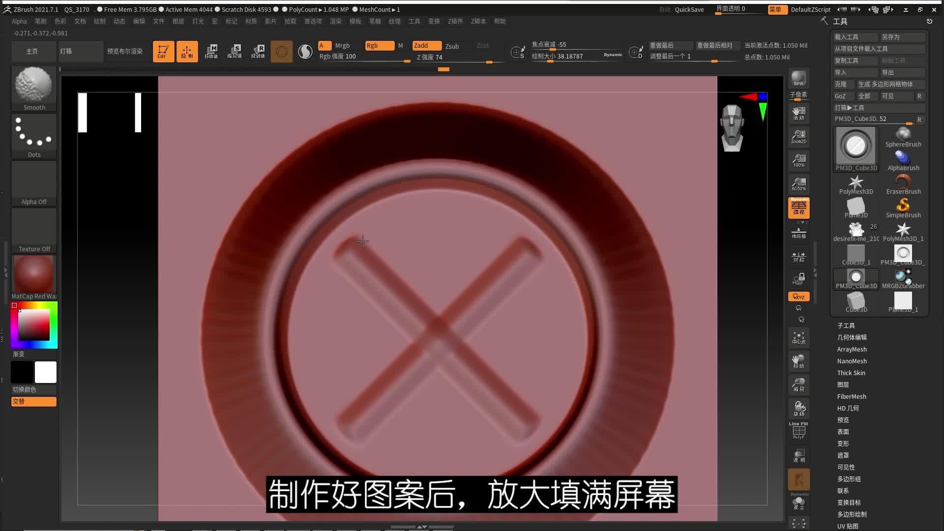Toggle the Transparency icon
Screen dimensions: 944x531
[x=798, y=456]
